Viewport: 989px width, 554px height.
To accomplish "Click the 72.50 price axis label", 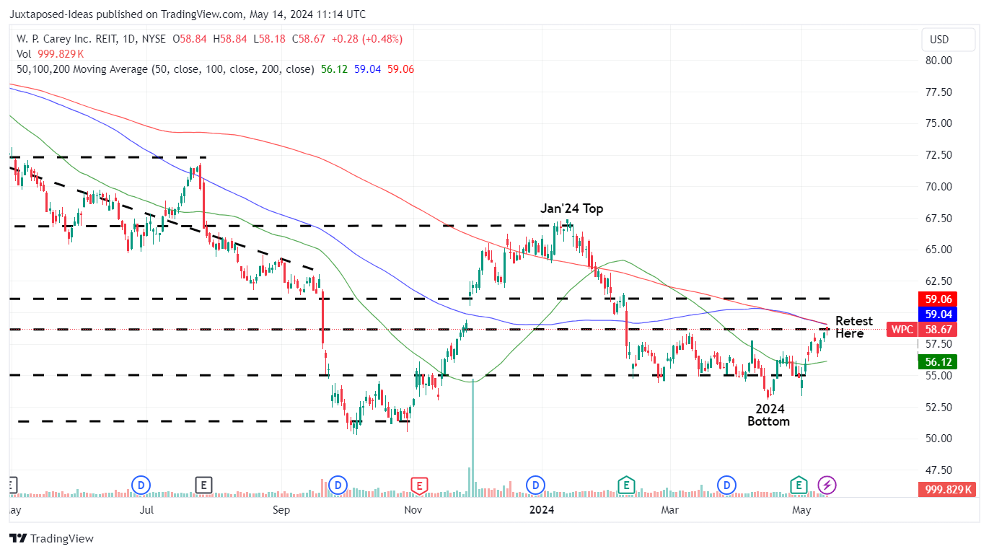I will 939,155.
